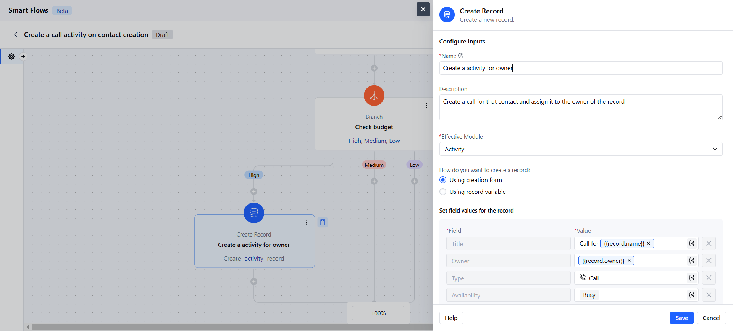Image resolution: width=733 pixels, height=331 pixels.
Task: Click the Type field selector
Action: point(508,278)
